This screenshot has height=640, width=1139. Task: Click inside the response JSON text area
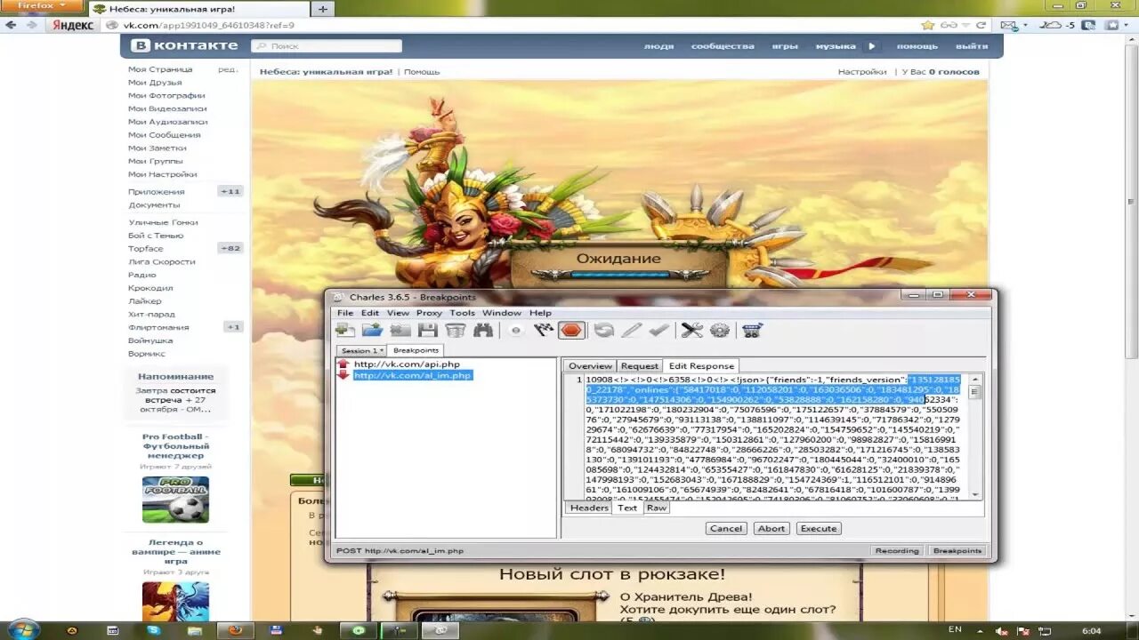[772, 436]
